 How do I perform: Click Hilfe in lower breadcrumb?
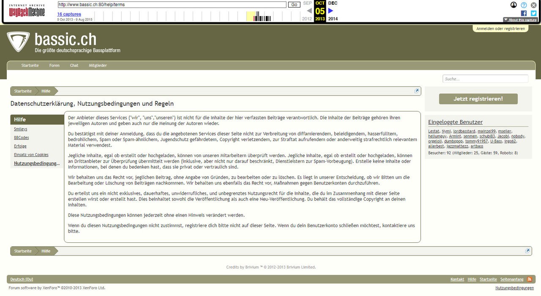pyautogui.click(x=46, y=251)
